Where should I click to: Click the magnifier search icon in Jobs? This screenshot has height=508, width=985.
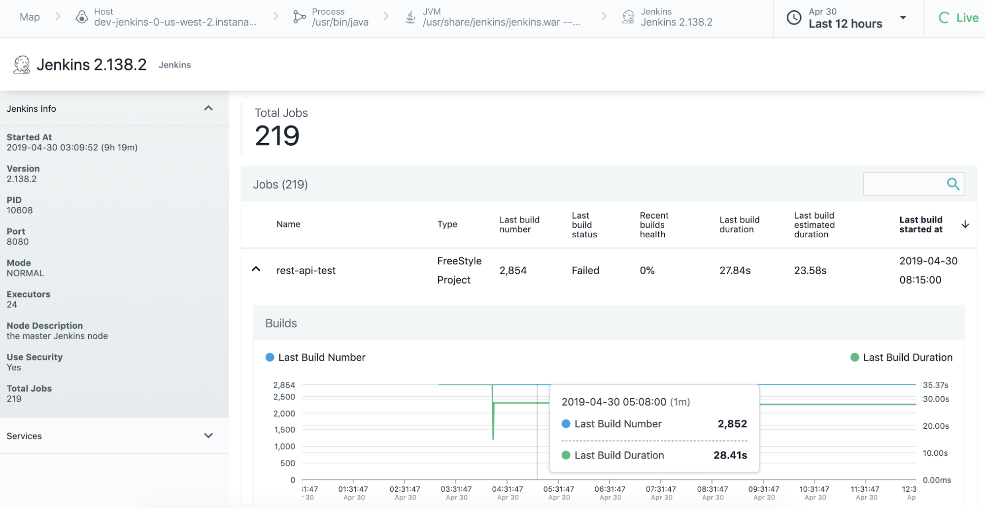pyautogui.click(x=953, y=184)
